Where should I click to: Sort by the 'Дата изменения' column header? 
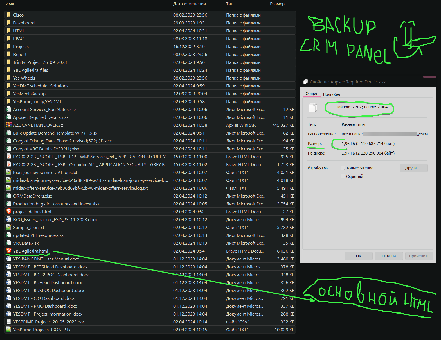[x=190, y=4]
